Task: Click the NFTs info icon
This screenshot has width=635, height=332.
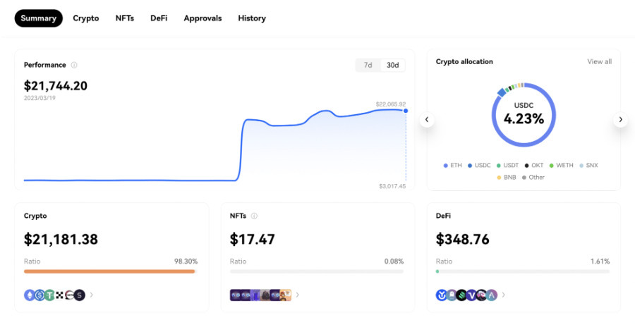Action: (254, 216)
